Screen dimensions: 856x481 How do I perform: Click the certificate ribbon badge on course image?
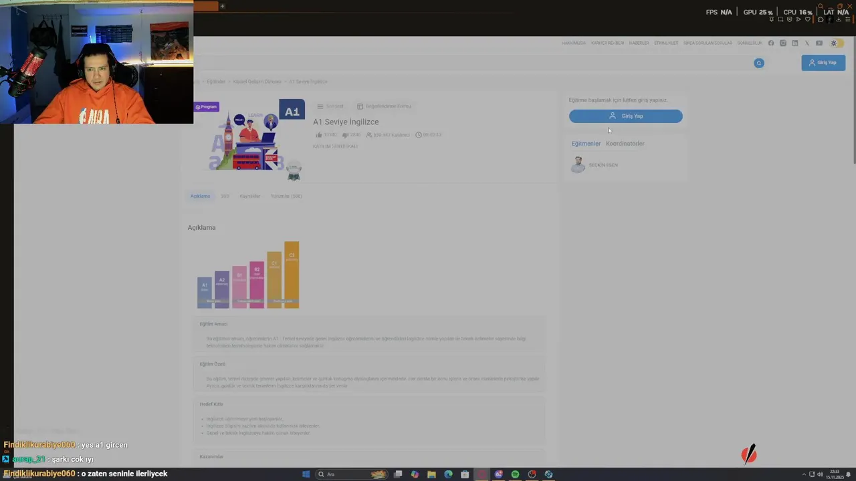[x=294, y=172]
